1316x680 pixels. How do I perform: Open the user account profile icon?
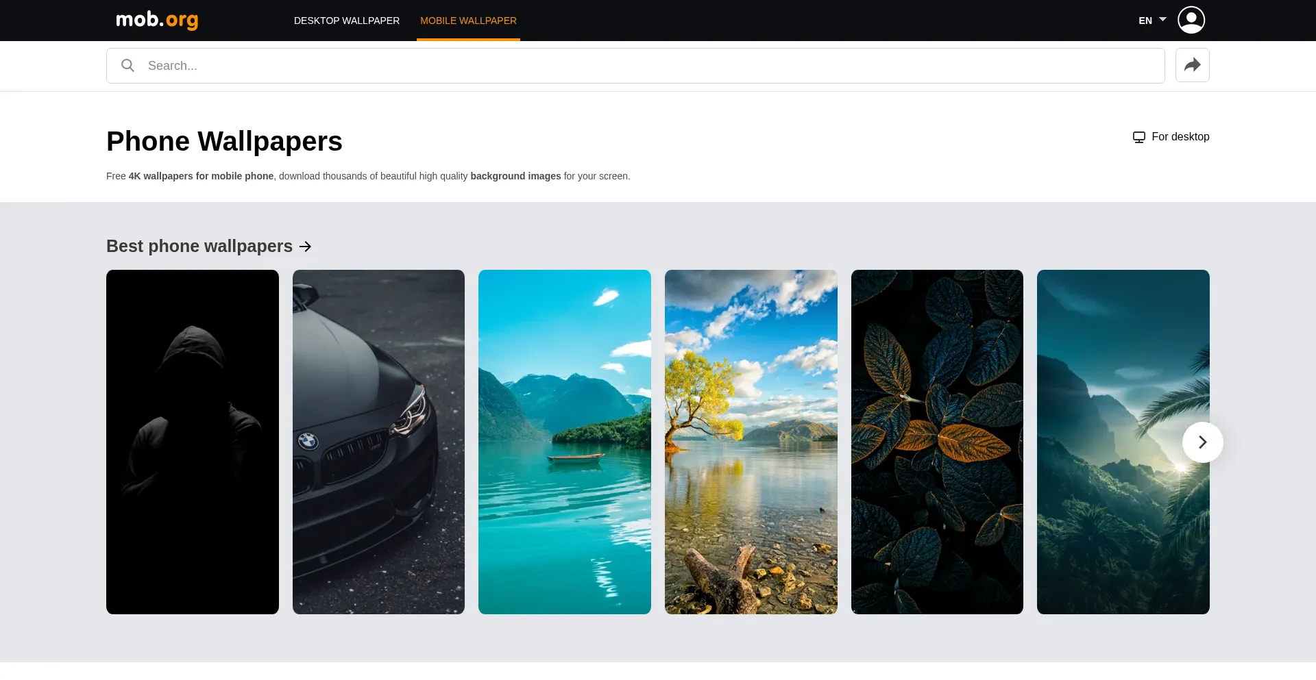1191,20
